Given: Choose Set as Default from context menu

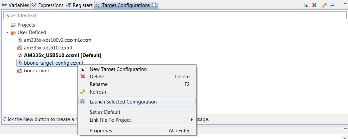Looking at the screenshot, I should pyautogui.click(x=105, y=112).
